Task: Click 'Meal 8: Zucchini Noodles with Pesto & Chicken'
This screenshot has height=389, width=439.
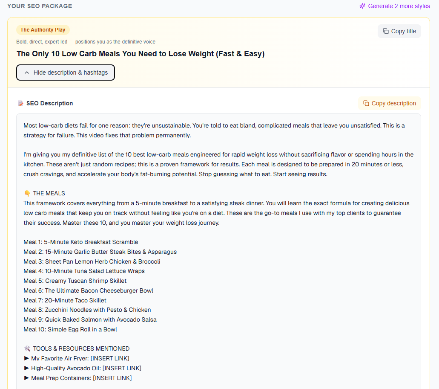Action: coord(87,310)
